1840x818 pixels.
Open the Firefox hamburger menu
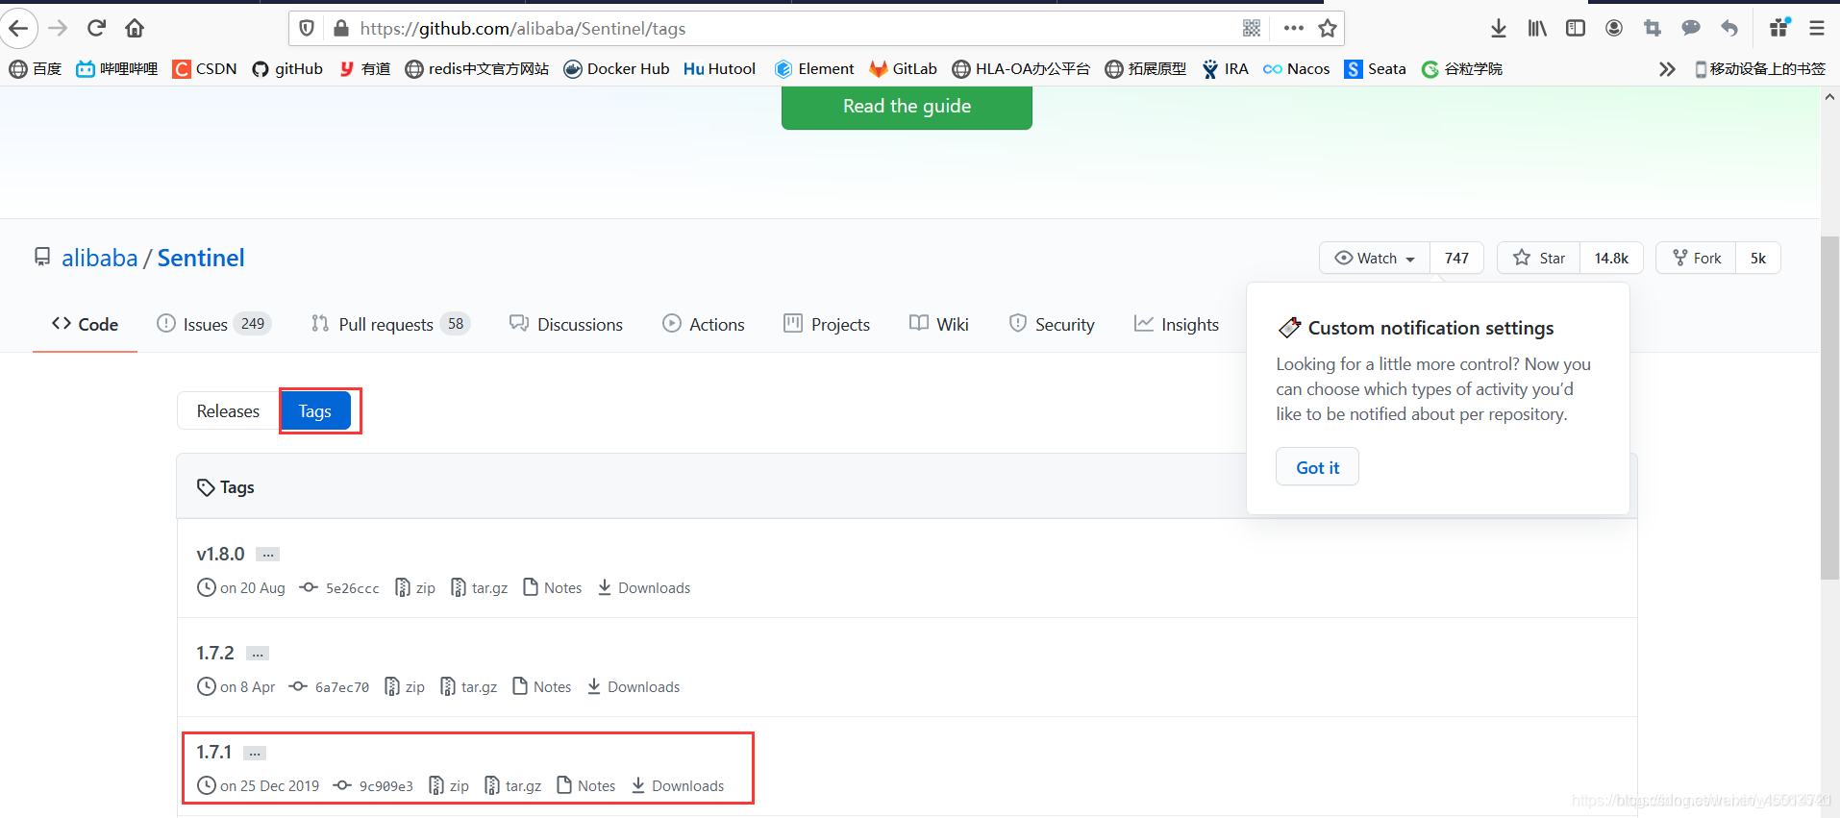point(1817,29)
